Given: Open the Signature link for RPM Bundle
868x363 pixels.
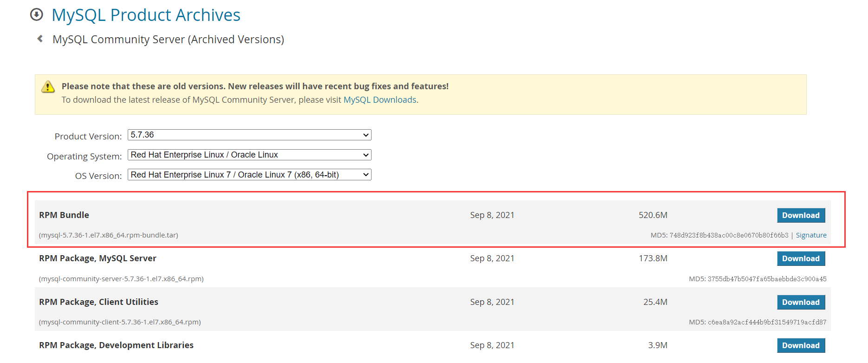Looking at the screenshot, I should click(x=811, y=235).
